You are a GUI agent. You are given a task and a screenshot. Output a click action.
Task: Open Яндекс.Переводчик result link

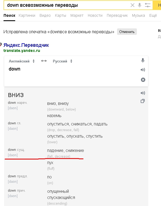tap(26, 45)
